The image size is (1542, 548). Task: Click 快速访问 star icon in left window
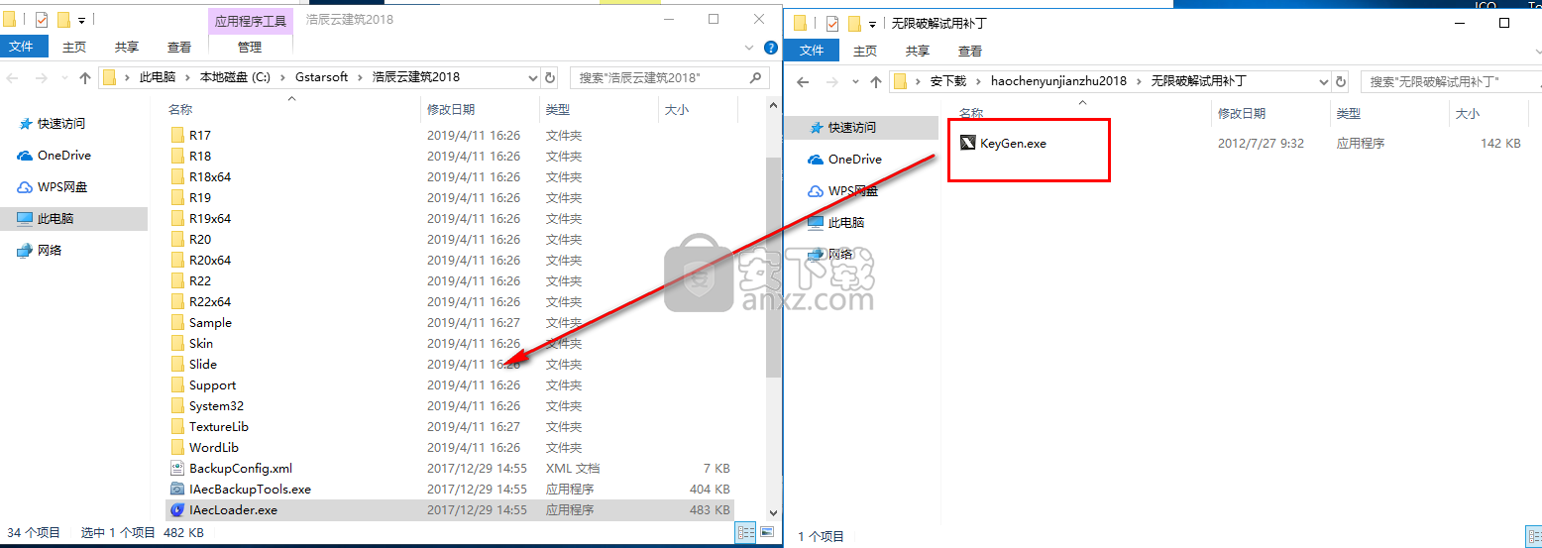point(25,124)
